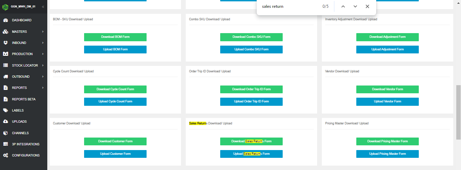Expand the Reports submenu arrow

tap(43, 88)
